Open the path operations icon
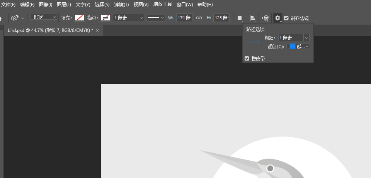This screenshot has height=178, width=371. click(240, 18)
